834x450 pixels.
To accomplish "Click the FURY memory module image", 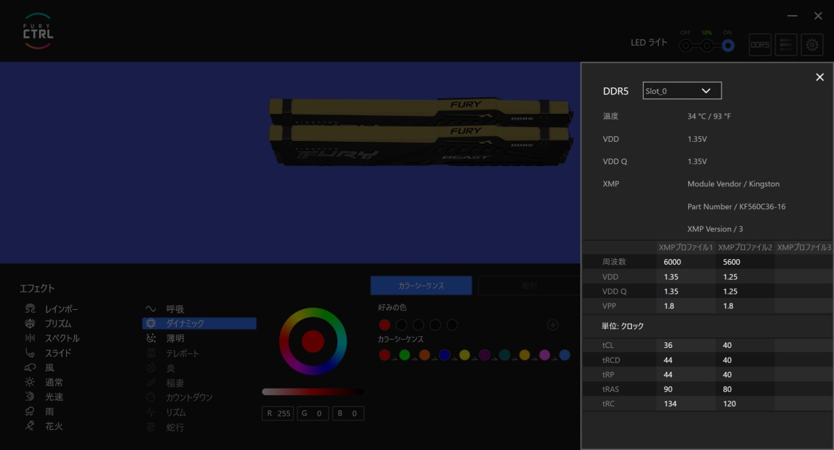I will (422, 132).
